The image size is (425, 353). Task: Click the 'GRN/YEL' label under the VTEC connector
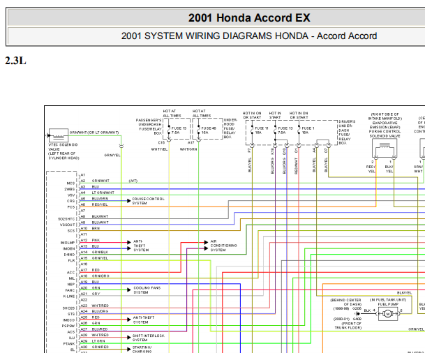point(112,156)
